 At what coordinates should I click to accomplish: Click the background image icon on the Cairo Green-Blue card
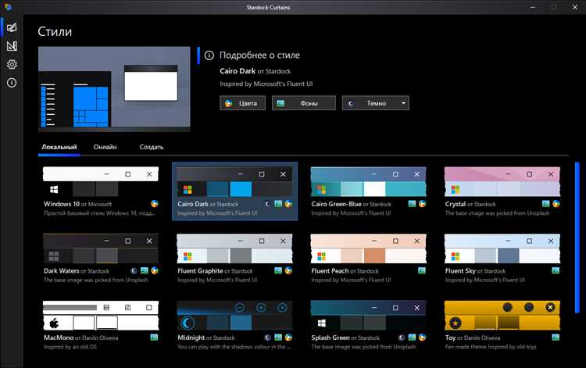click(x=412, y=204)
